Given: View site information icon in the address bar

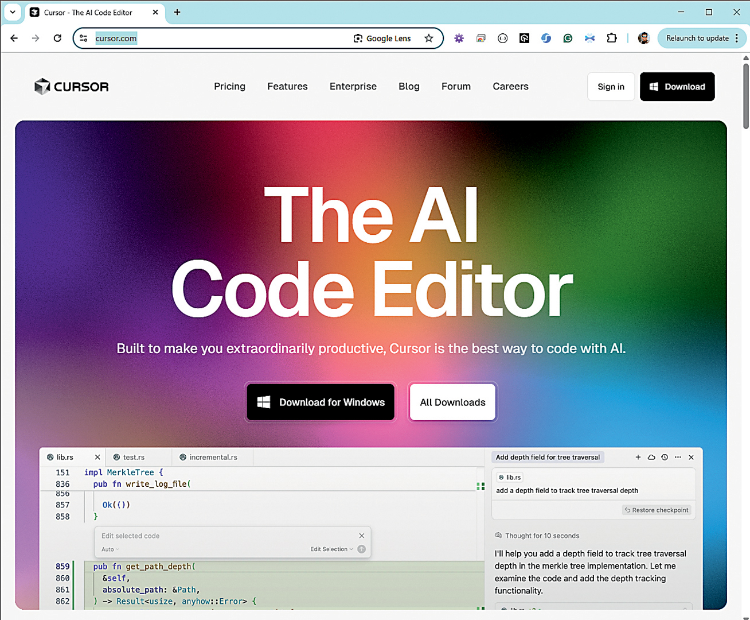Looking at the screenshot, I should coord(84,38).
